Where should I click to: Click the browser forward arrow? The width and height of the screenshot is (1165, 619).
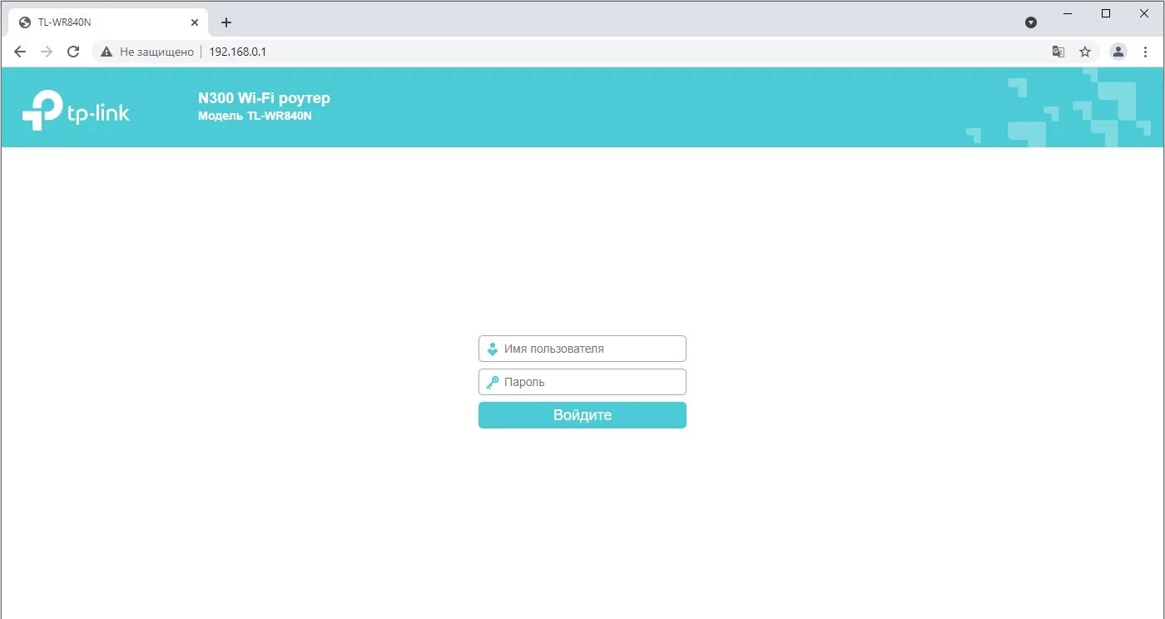pos(47,52)
